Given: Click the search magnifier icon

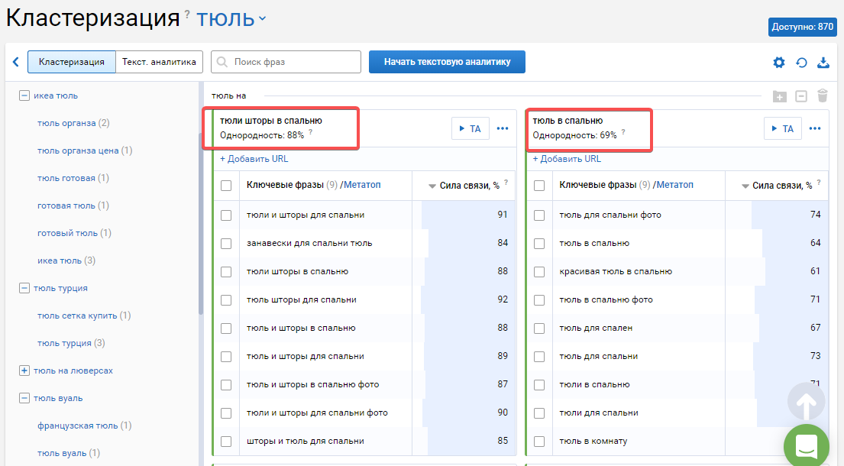Looking at the screenshot, I should (x=222, y=62).
